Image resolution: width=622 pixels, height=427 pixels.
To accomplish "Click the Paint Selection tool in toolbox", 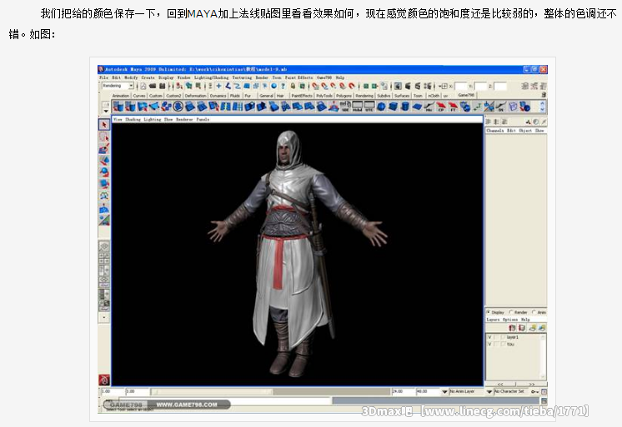I will pos(104,149).
